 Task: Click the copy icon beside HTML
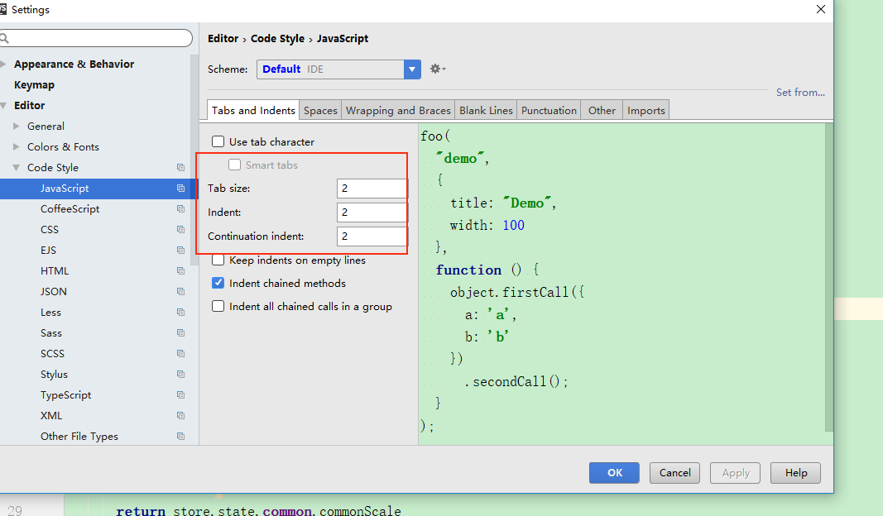point(180,271)
